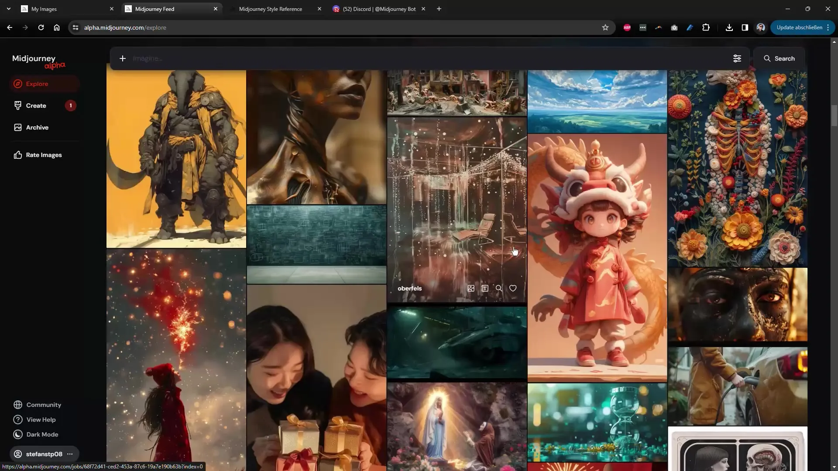Click the filter/settings icon top right

pos(737,58)
